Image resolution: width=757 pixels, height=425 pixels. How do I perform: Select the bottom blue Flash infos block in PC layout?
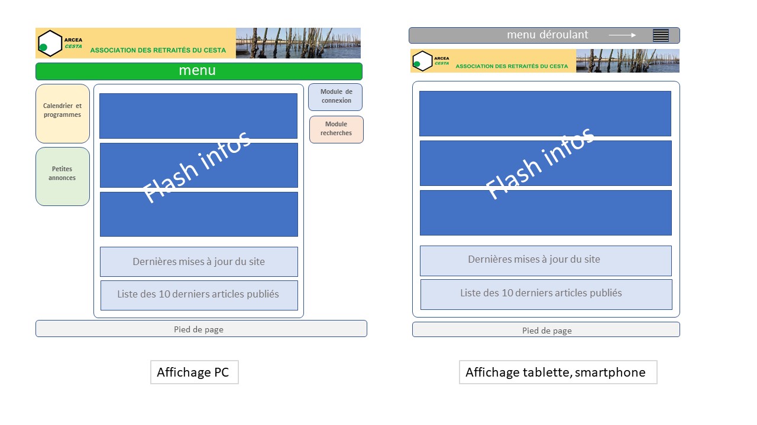coord(199,214)
